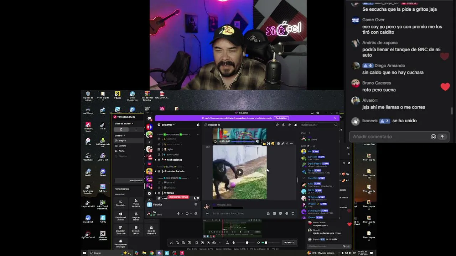Open the video in fullscreen
This screenshot has height=256, width=456.
[x=263, y=141]
